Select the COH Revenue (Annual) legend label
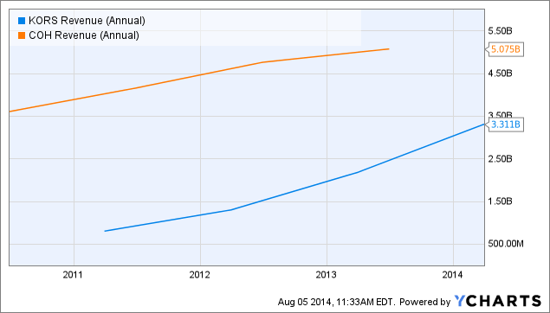This screenshot has width=550, height=313. coord(84,35)
